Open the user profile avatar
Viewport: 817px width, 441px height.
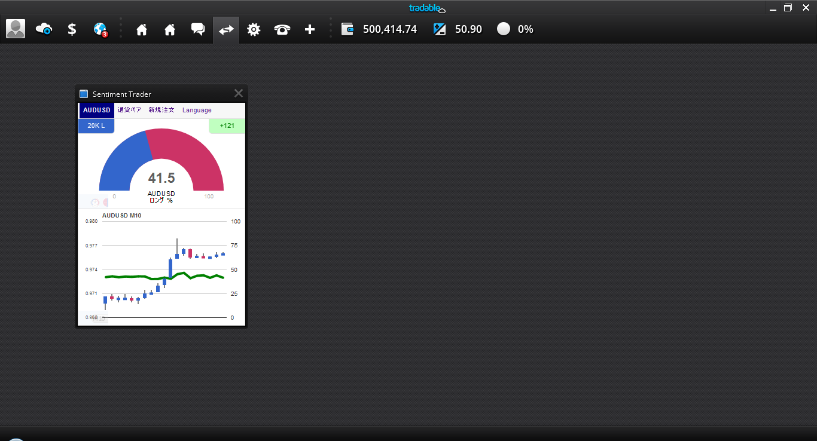tap(16, 29)
